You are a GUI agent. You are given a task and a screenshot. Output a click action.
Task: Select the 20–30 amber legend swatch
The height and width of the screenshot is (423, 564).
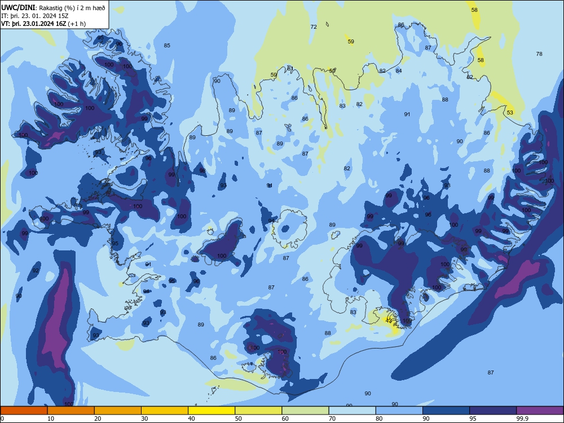pos(118,411)
